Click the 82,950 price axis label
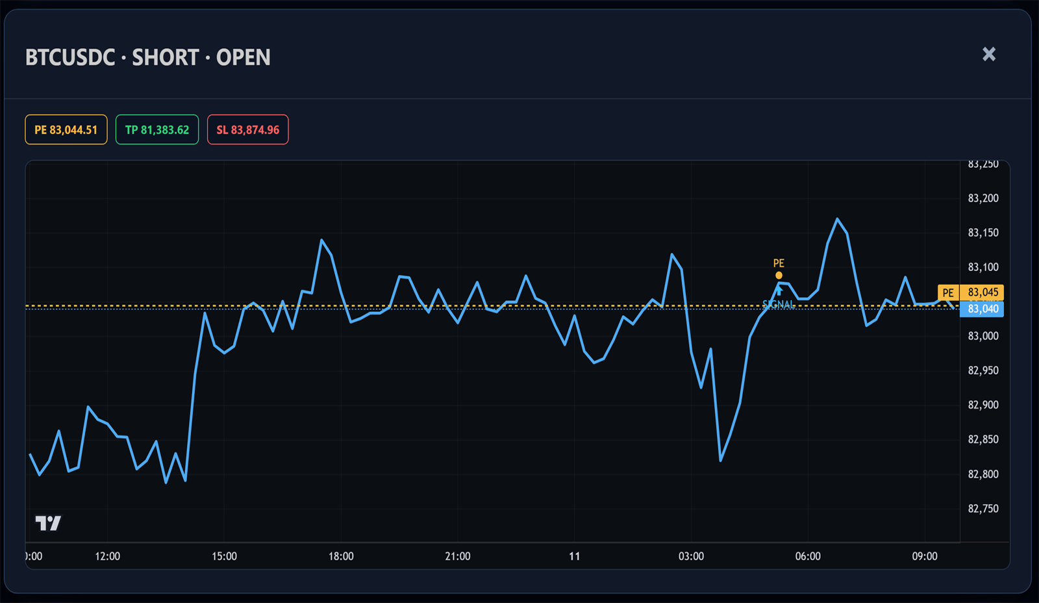Screen dimensions: 1039x603 983,370
